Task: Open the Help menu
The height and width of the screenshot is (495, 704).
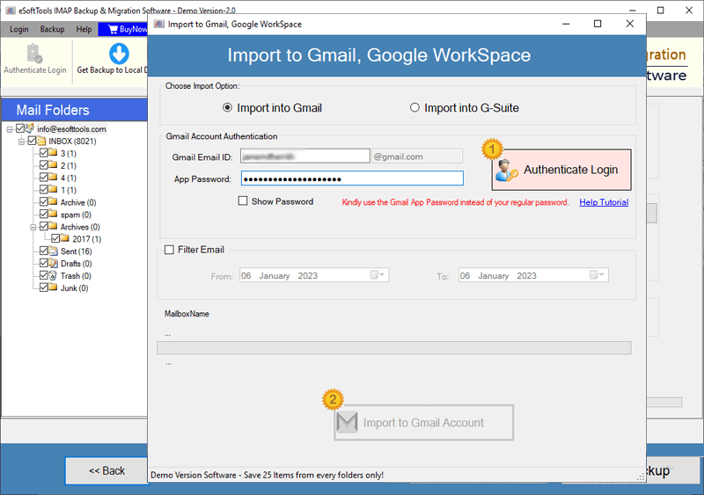Action: click(x=84, y=29)
